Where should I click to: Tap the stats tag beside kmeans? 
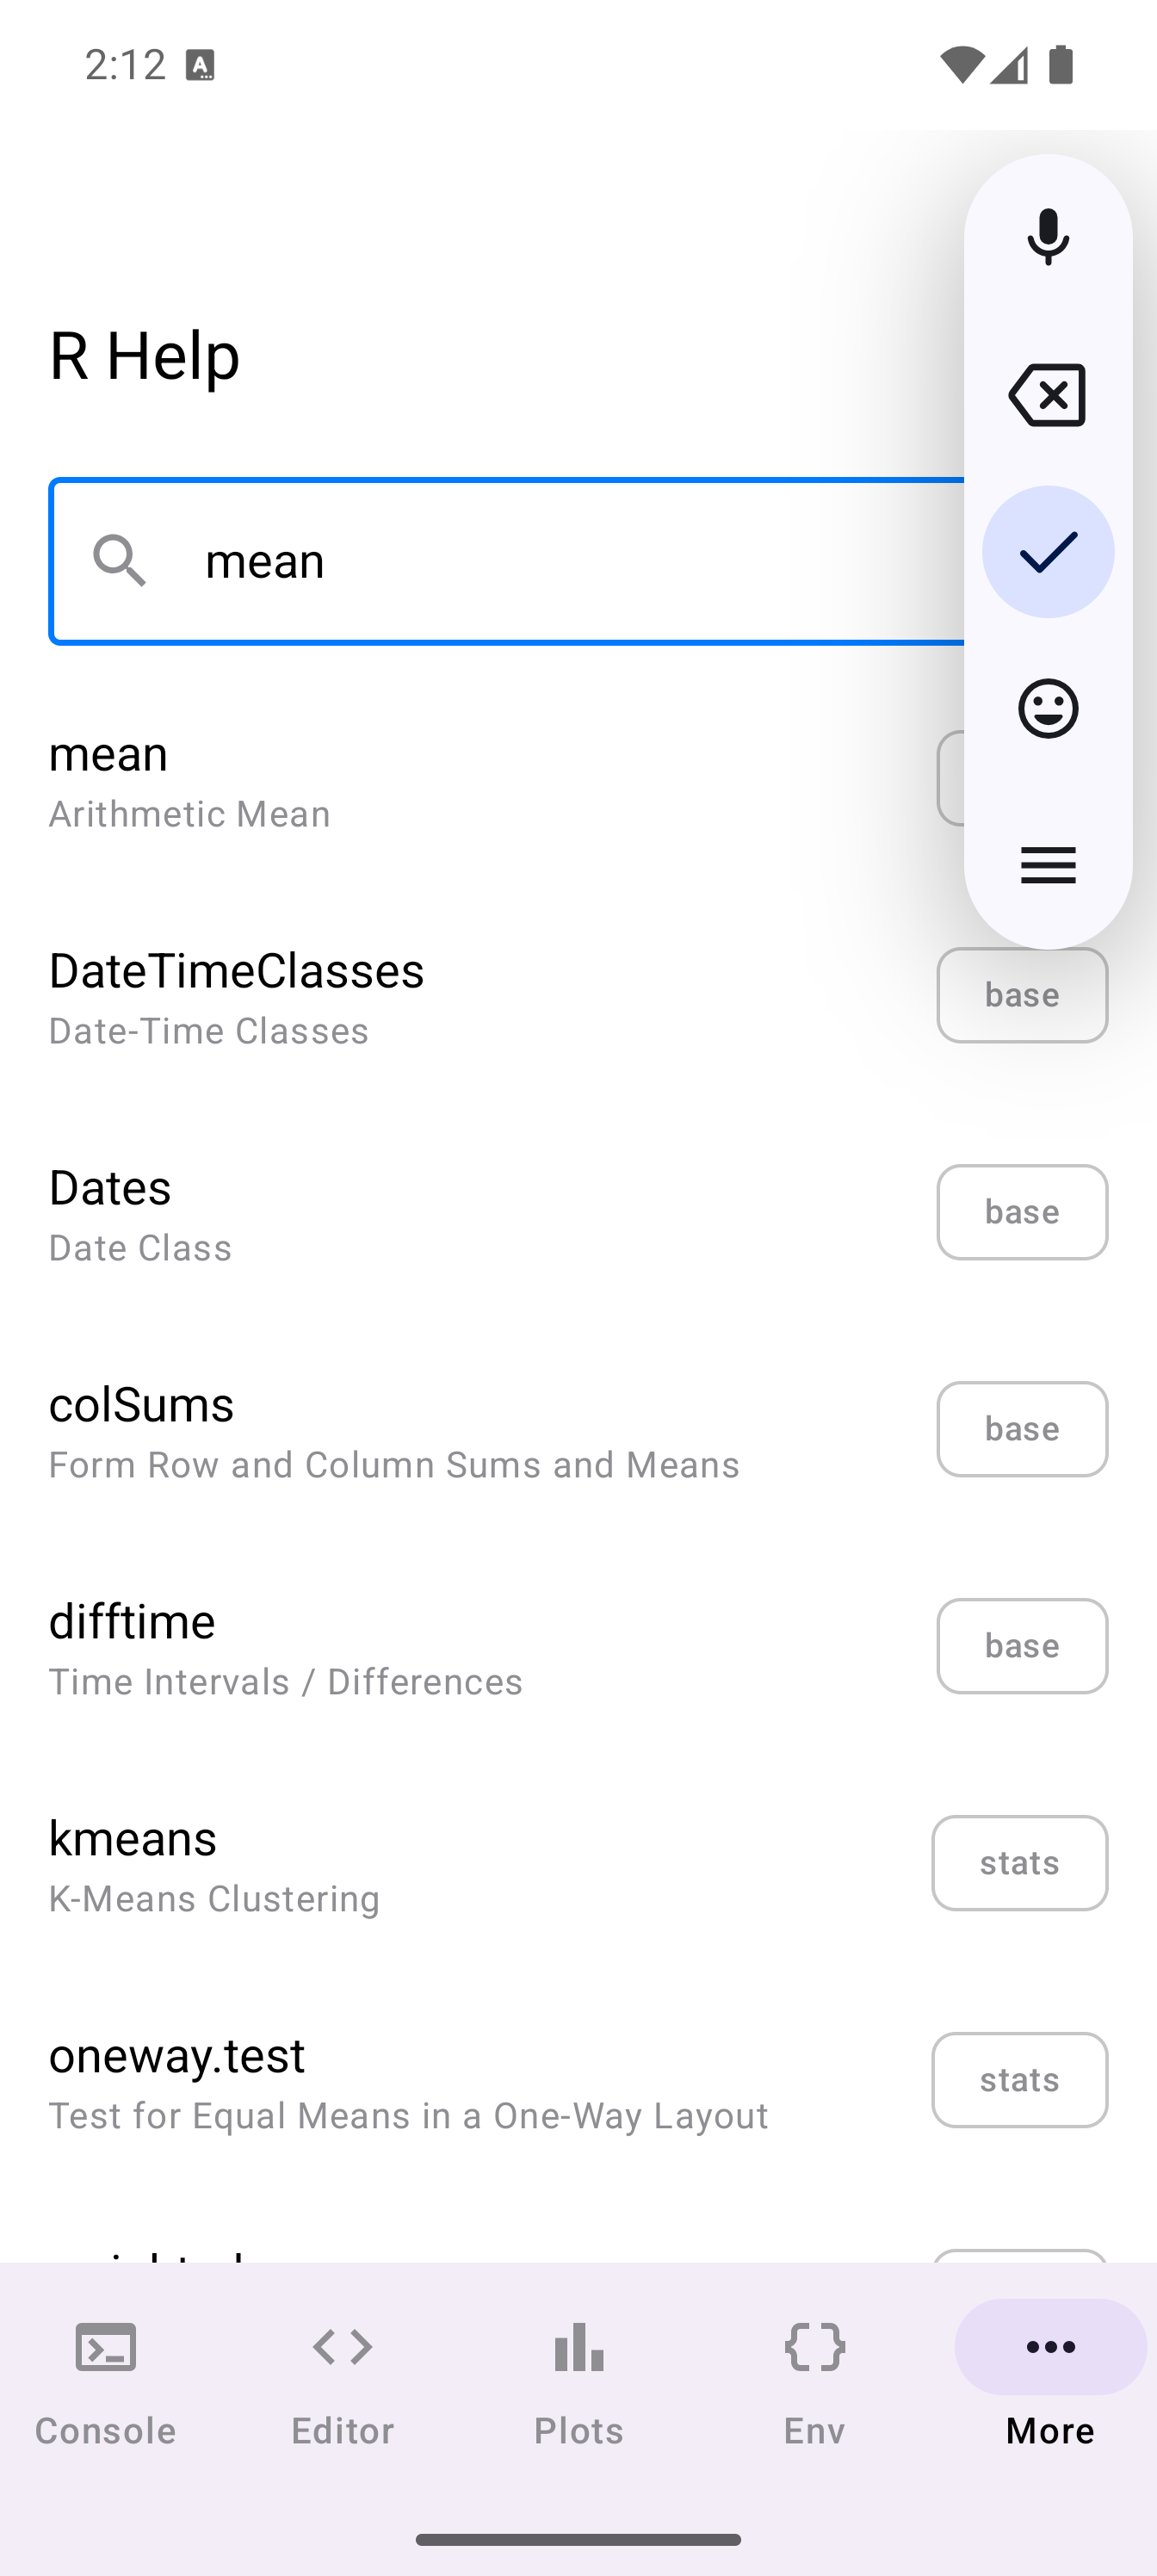1019,1863
